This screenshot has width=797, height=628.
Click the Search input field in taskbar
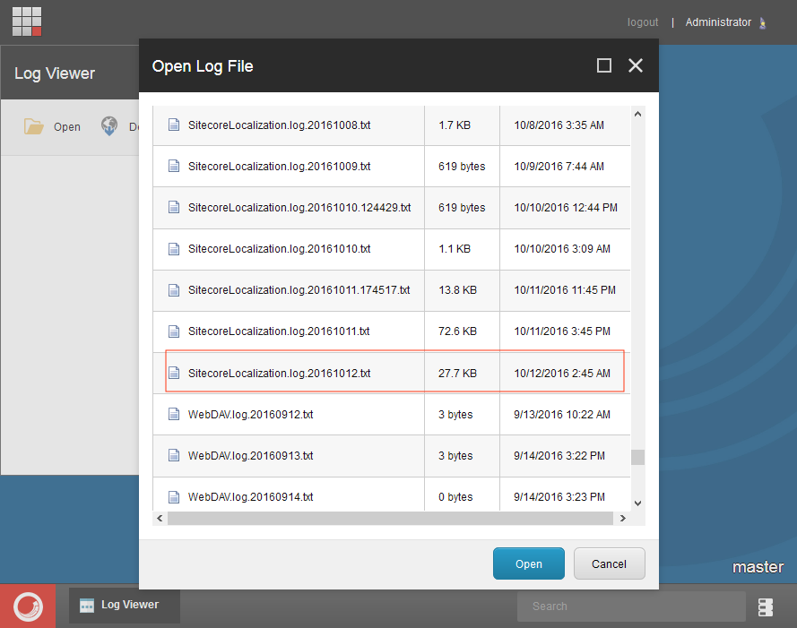click(x=631, y=606)
